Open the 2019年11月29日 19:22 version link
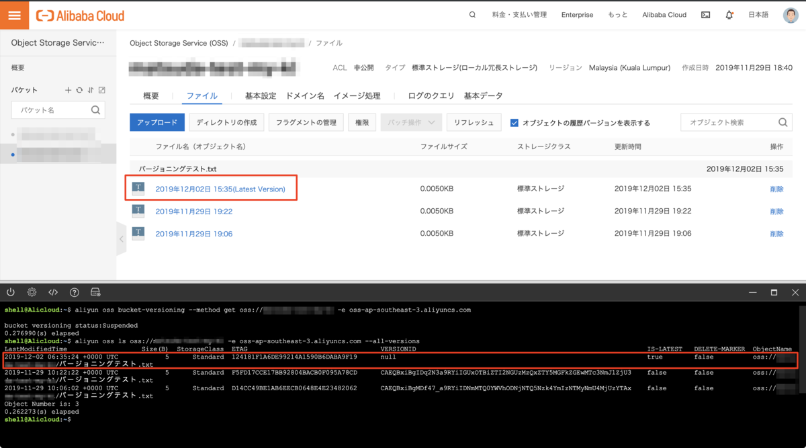The height and width of the screenshot is (448, 806). (x=194, y=212)
